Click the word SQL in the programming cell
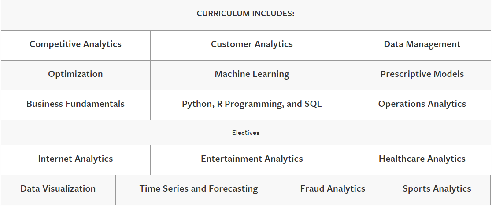The image size is (492, 206). [x=313, y=104]
